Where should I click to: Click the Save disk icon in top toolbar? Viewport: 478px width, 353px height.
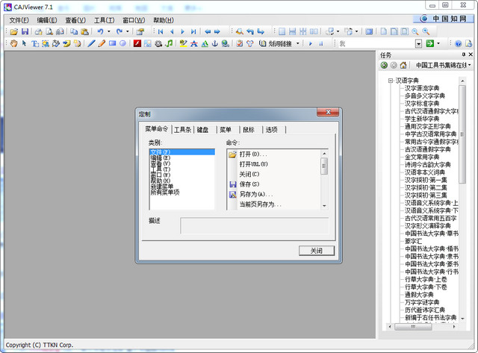[x=25, y=31]
